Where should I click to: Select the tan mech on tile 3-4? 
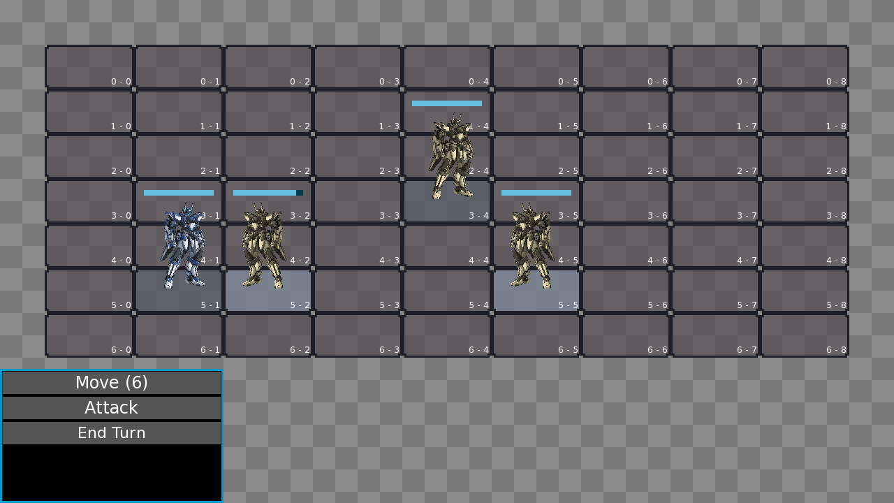[451, 156]
